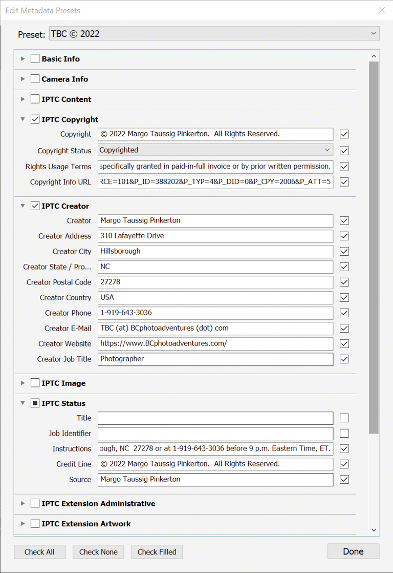This screenshot has height=573, width=393.
Task: Uncheck the Creator City checkbox
Action: coord(344,252)
